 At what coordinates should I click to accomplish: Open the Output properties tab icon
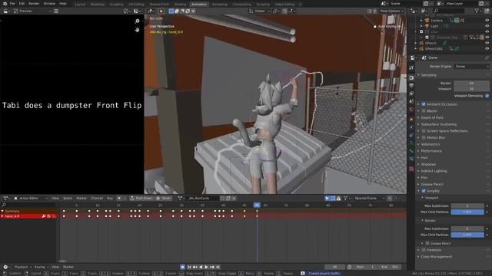click(x=411, y=85)
